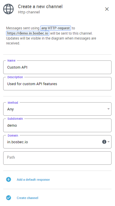This screenshot has width=115, height=206.
Task: Click into the Path input field
Action: (57, 158)
